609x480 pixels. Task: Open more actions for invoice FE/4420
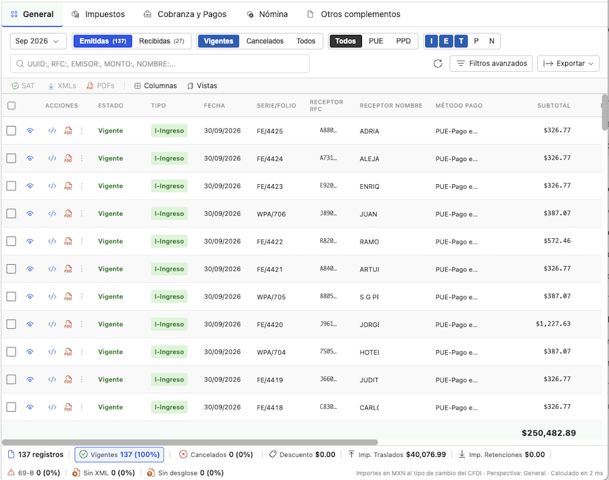82,324
